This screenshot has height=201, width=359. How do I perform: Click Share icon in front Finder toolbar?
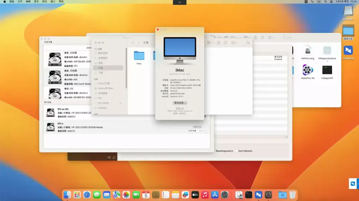coord(219,43)
